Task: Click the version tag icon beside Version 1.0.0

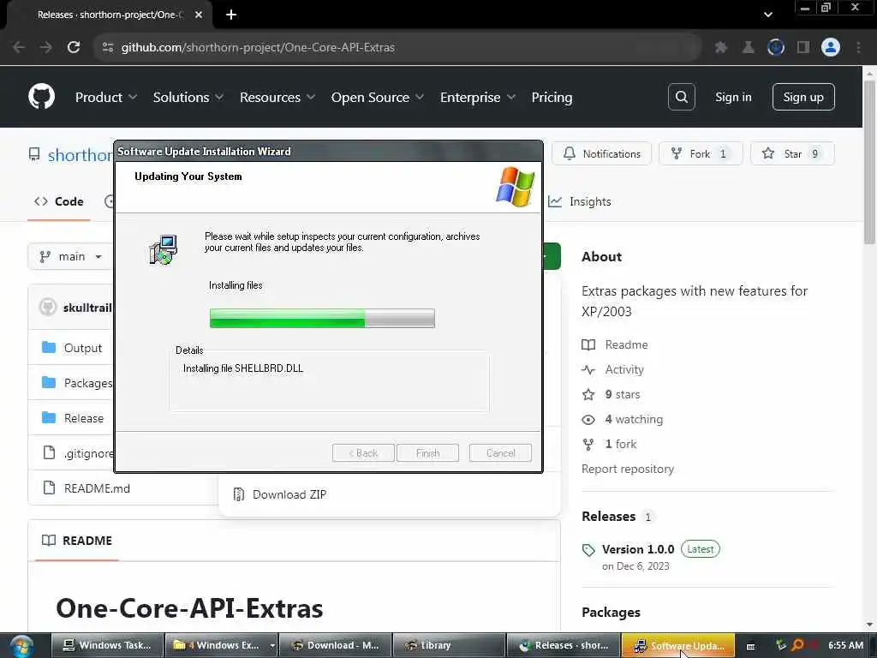Action: (x=588, y=550)
